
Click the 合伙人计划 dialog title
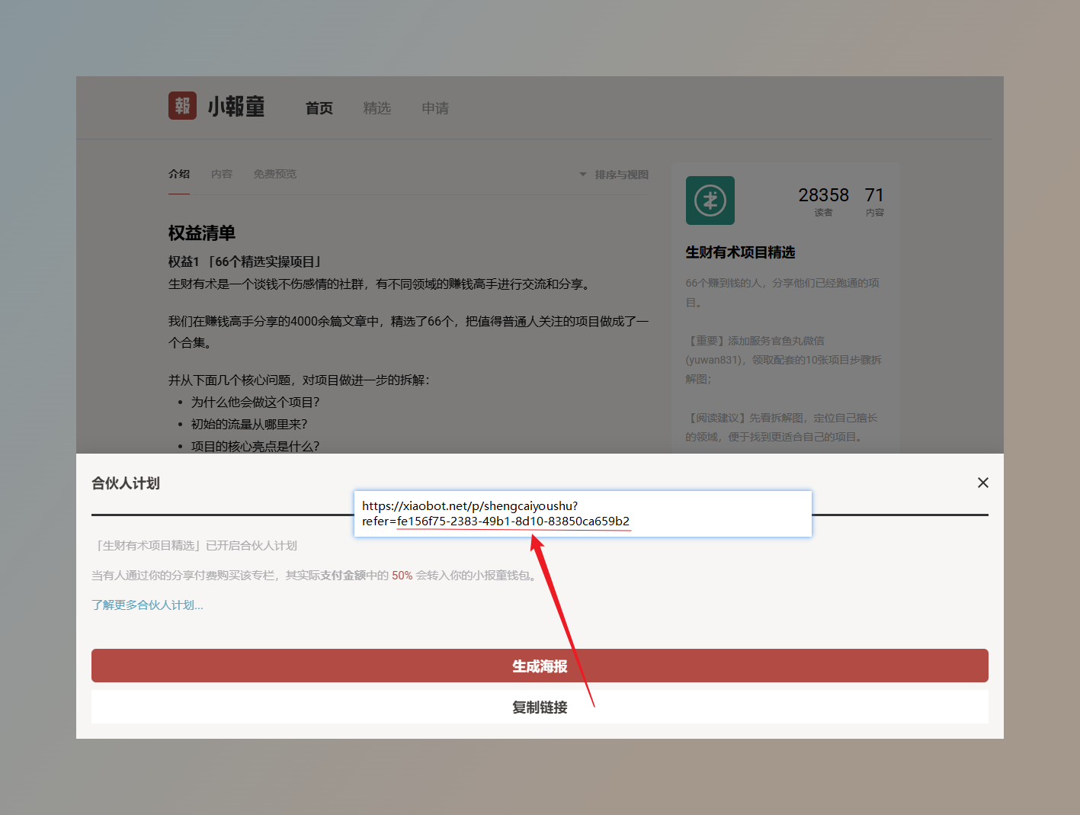point(126,483)
